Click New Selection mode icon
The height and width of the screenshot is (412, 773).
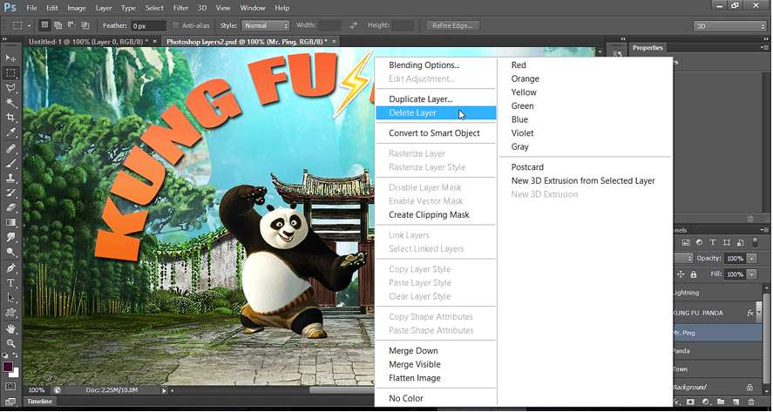click(x=44, y=25)
